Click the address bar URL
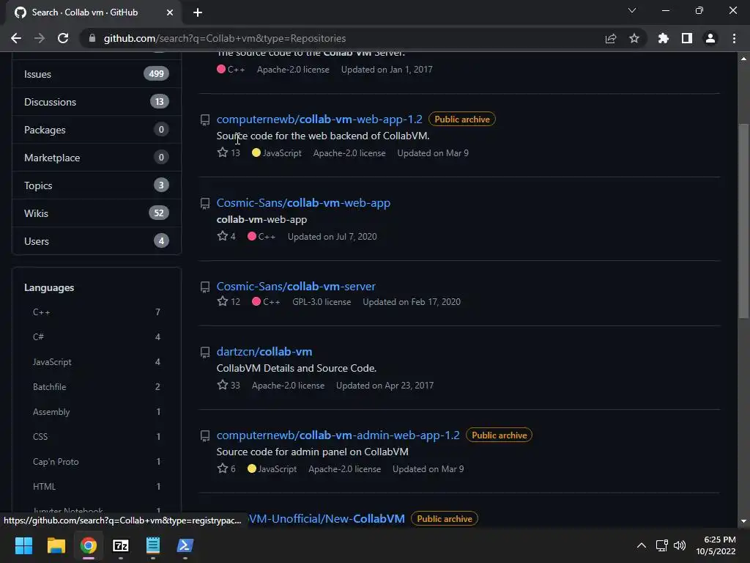This screenshot has width=750, height=563. 225,38
